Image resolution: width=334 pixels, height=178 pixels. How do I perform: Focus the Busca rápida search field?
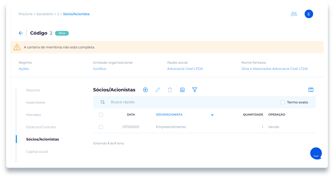(x=192, y=102)
